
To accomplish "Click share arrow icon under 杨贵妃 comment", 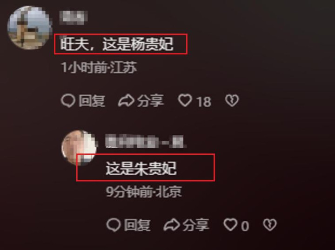I will [x=126, y=101].
